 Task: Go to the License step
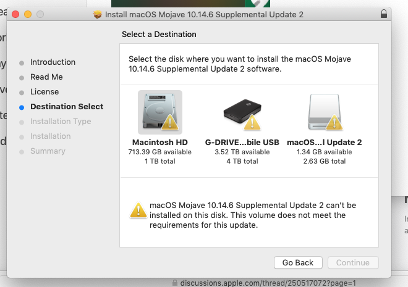45,92
